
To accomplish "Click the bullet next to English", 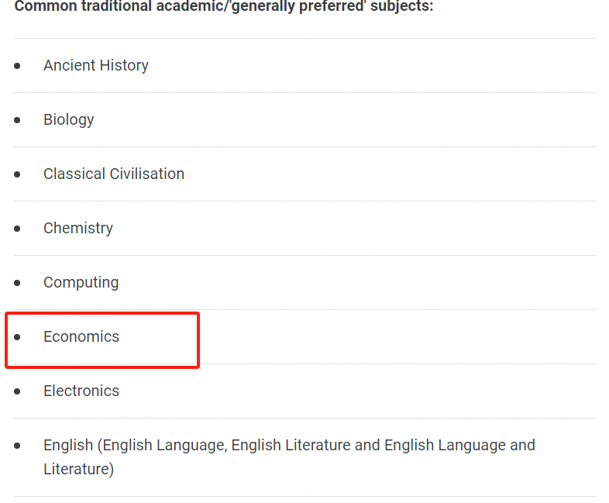I will tap(17, 446).
